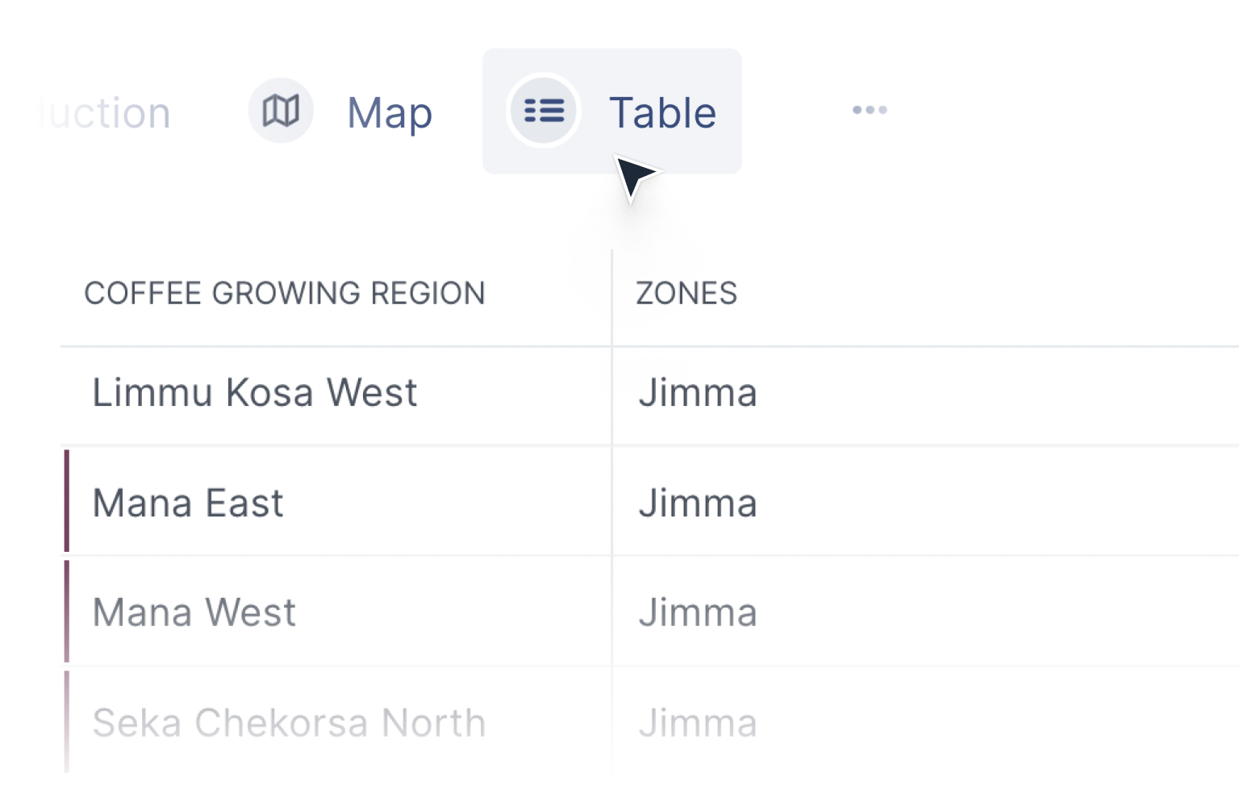This screenshot has height=794, width=1239.
Task: Click Seka Chekorsa North row color marker
Action: pyautogui.click(x=67, y=721)
